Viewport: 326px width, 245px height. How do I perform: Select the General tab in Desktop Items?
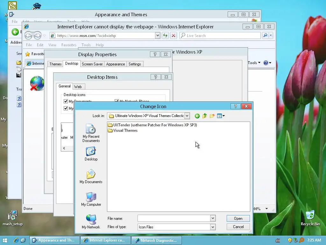point(64,86)
